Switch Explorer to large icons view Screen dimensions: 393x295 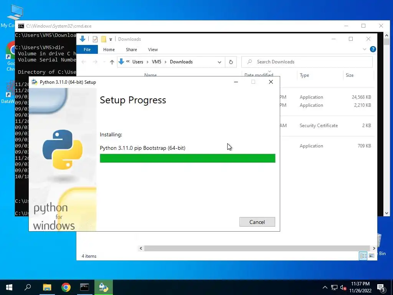372,255
